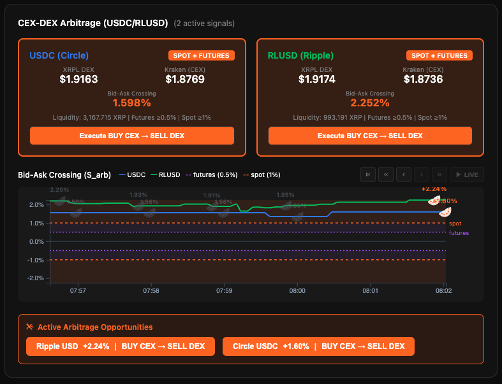Click the 1.598% bid-ask crossing value
502x384 pixels.
(x=131, y=103)
